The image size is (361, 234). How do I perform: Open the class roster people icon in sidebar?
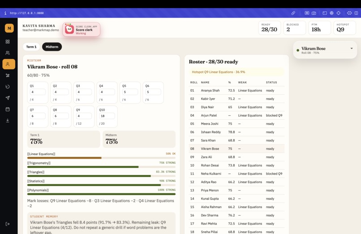(8, 53)
